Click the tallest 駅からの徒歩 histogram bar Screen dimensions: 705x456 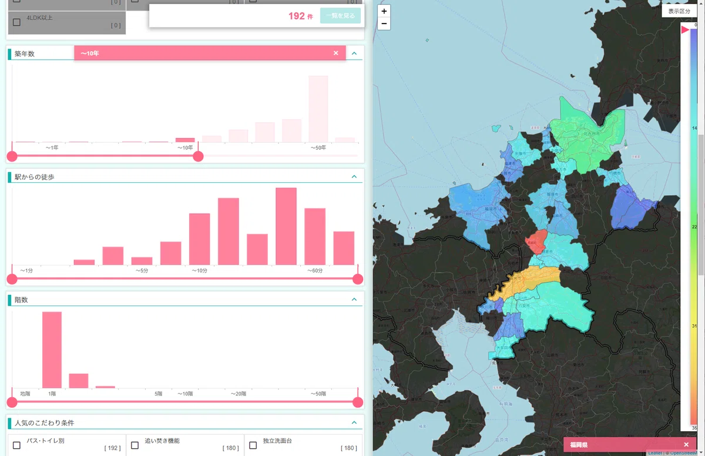coord(286,226)
